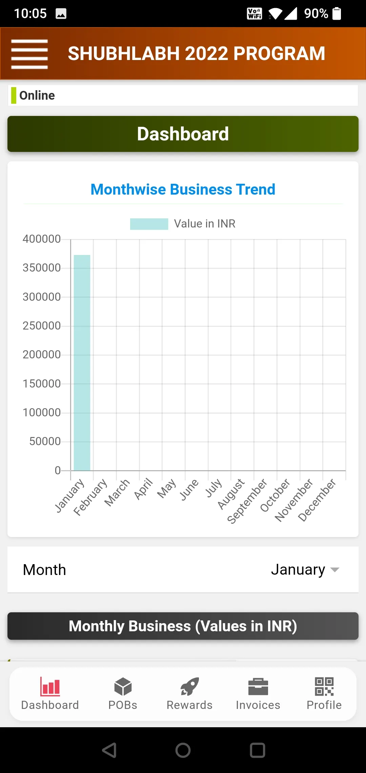The height and width of the screenshot is (773, 366).
Task: Select the January bar in chart
Action: [82, 363]
